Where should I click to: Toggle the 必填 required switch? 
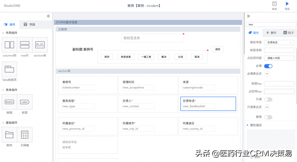268,66
